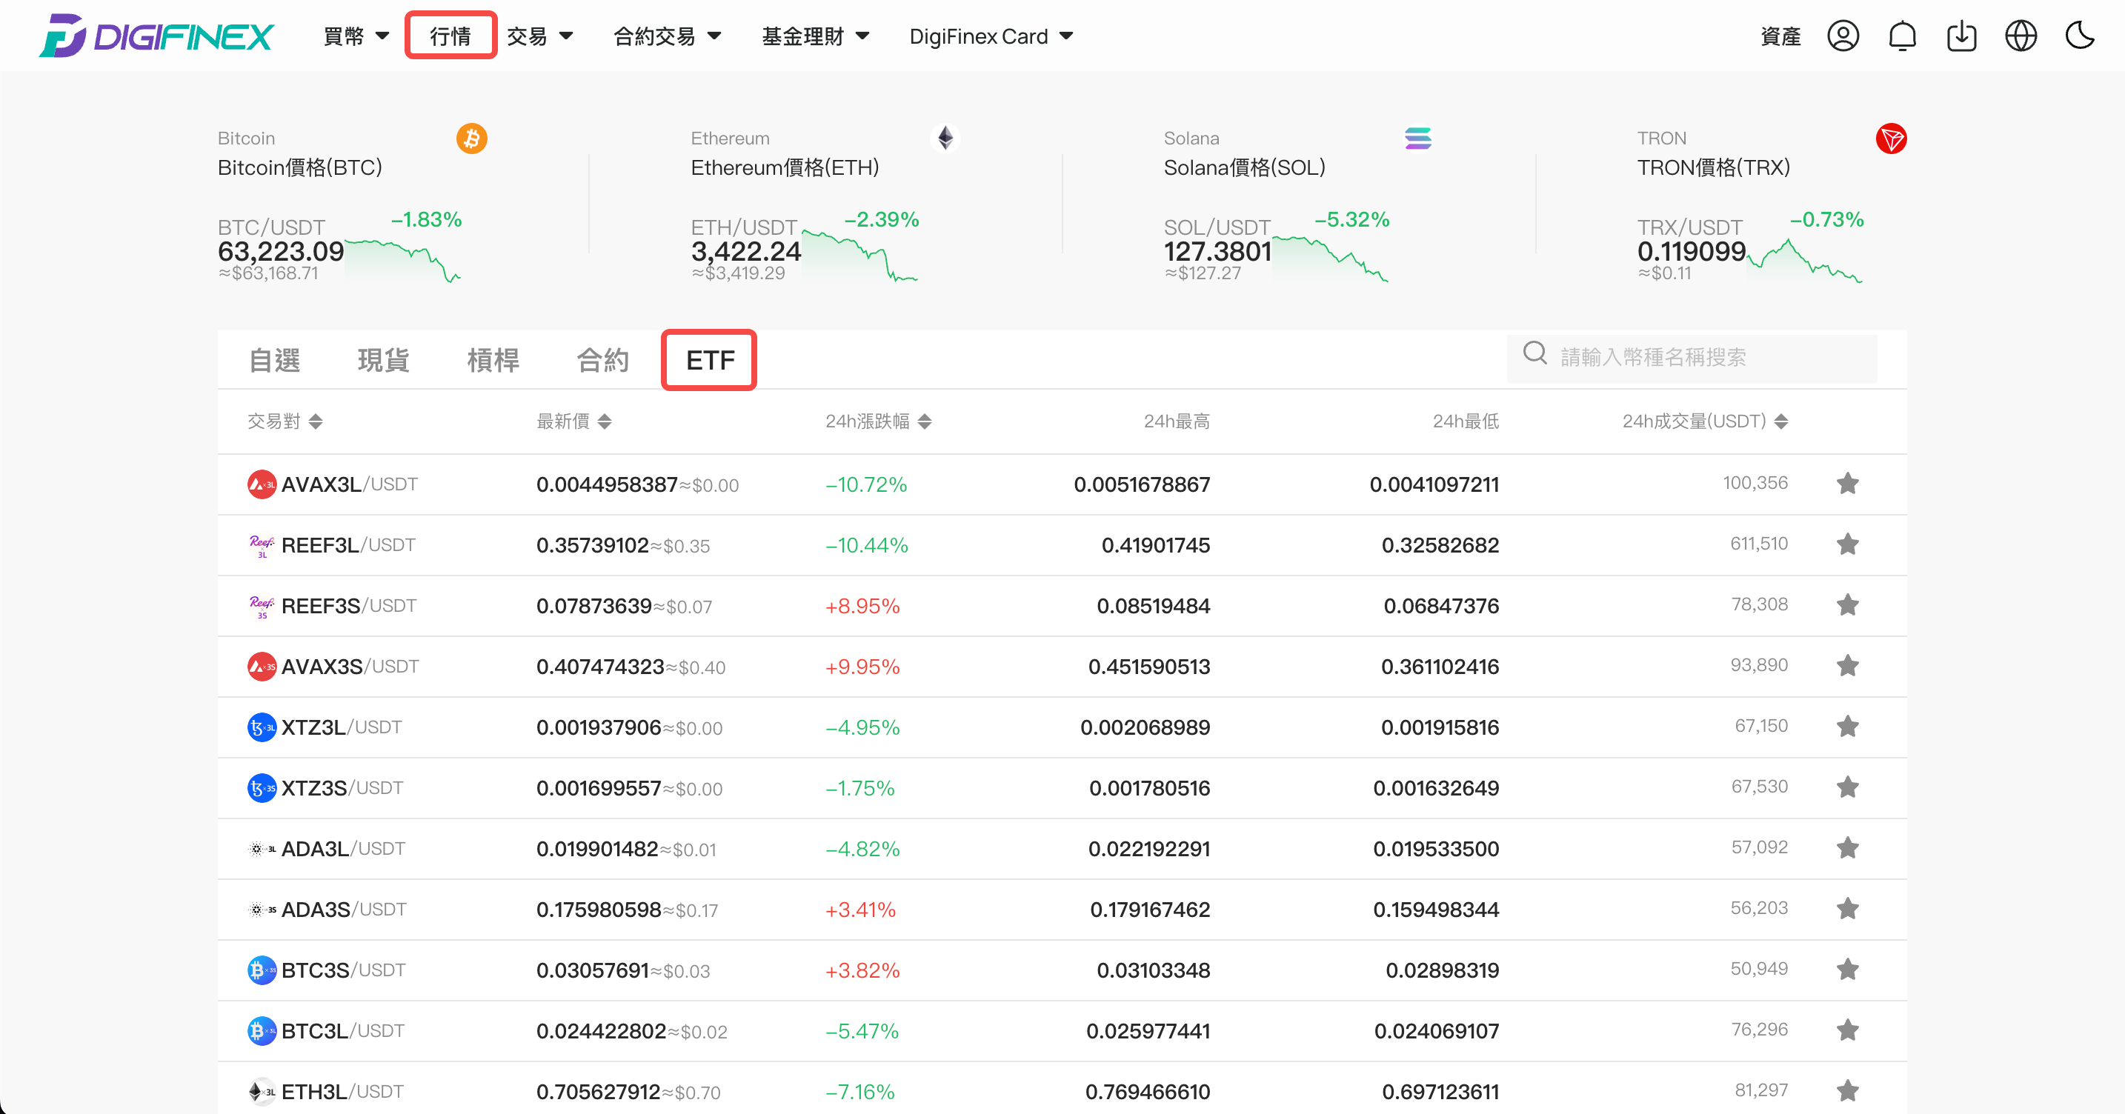Click ADA3S change +3.41%
Viewport: 2125px width, 1114px height.
(859, 910)
